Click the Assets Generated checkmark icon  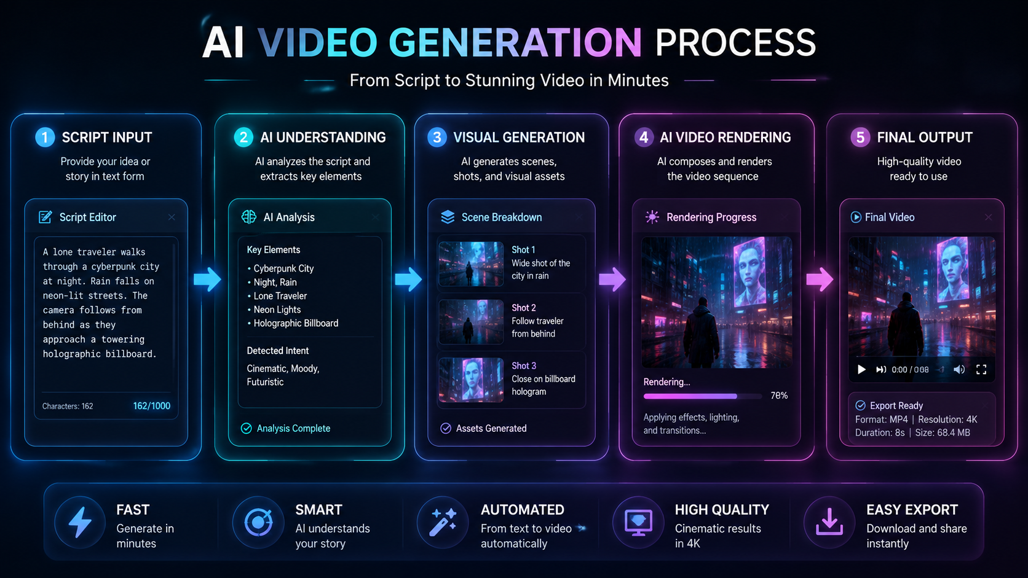[x=446, y=428]
